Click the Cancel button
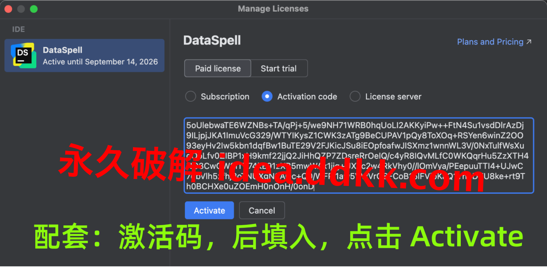The width and height of the screenshot is (547, 268). (x=262, y=210)
